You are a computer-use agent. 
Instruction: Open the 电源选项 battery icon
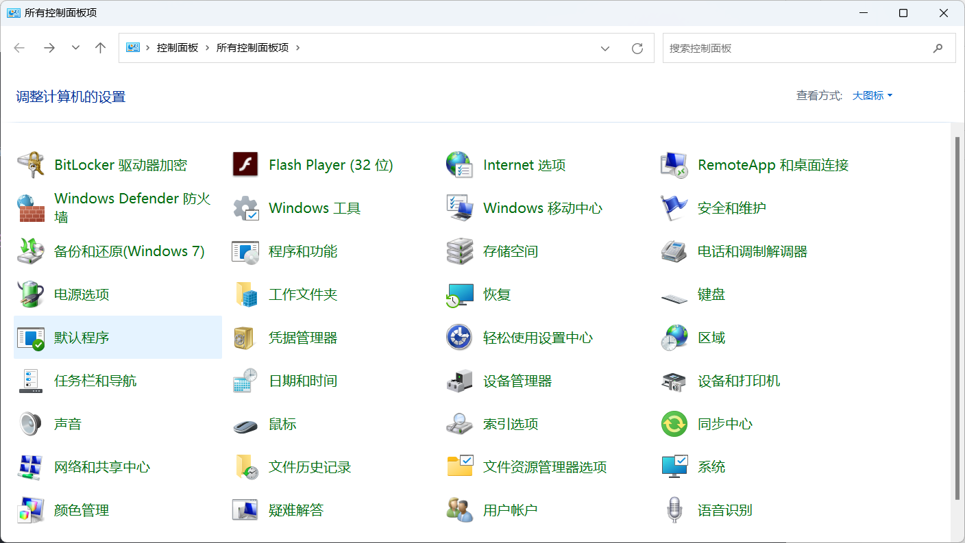pyautogui.click(x=31, y=294)
